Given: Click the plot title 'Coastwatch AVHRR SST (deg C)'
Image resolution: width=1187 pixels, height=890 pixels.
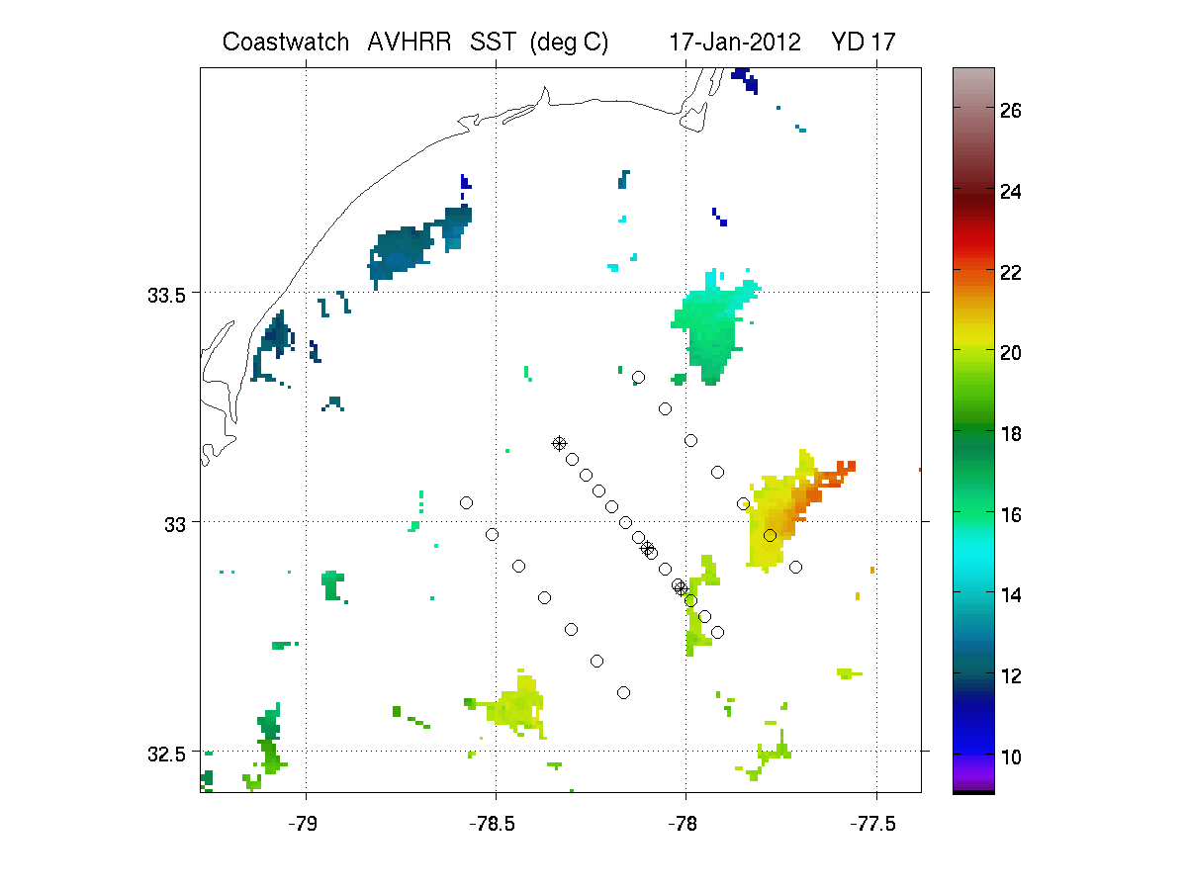Looking at the screenshot, I should (414, 43).
